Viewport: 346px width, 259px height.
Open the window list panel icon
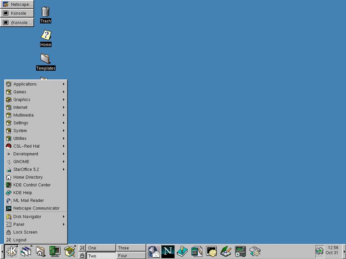[x=26, y=251]
